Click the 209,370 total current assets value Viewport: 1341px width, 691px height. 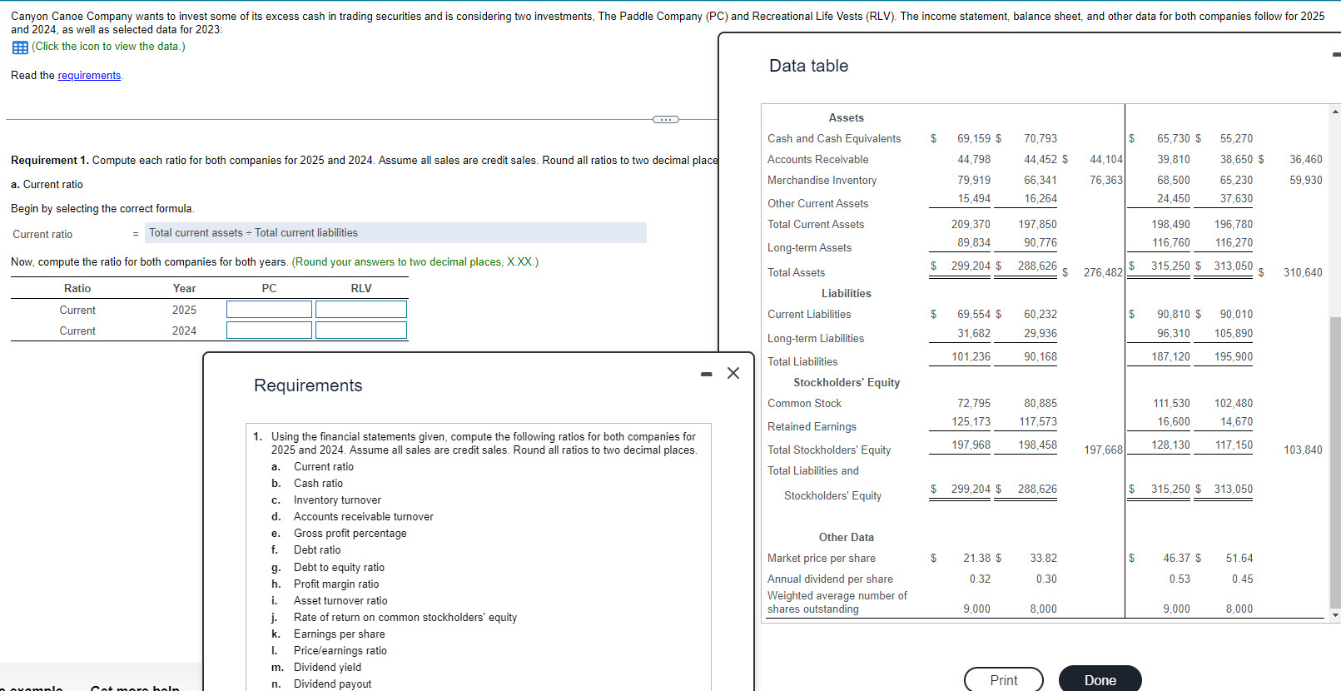971,225
